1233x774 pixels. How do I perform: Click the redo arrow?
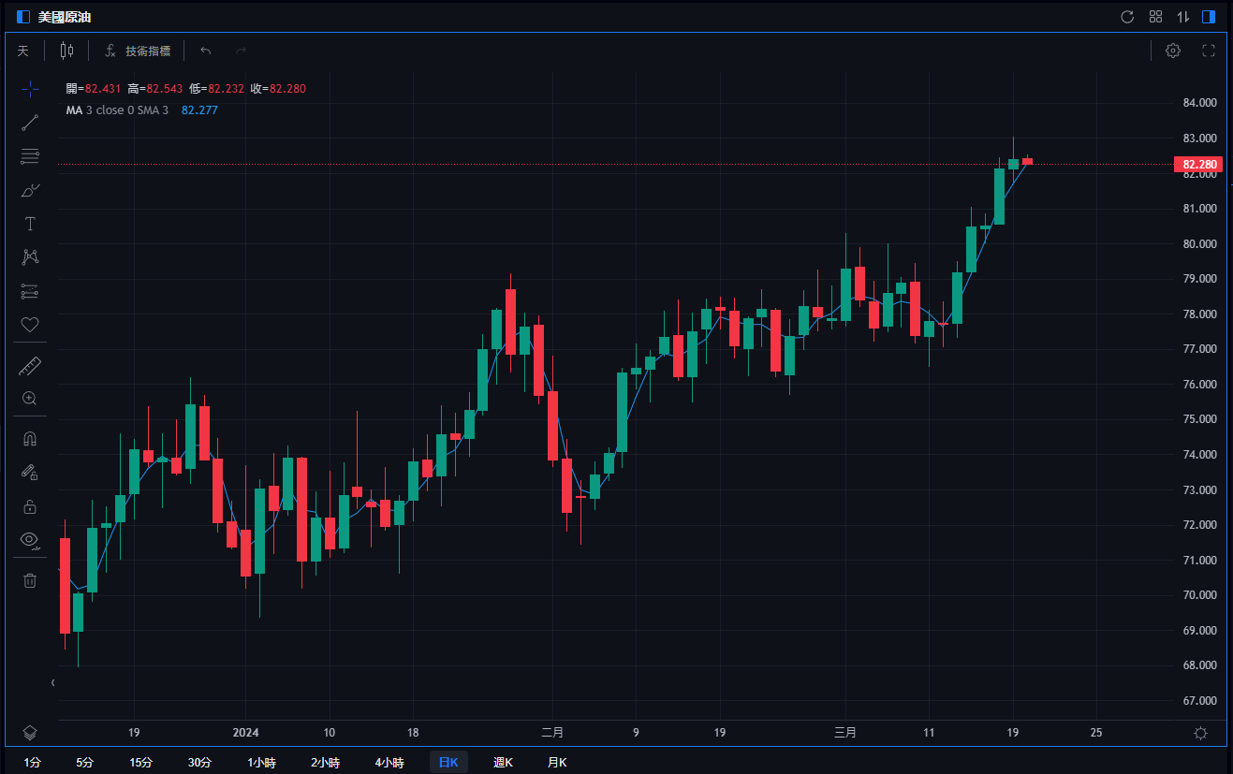click(241, 51)
